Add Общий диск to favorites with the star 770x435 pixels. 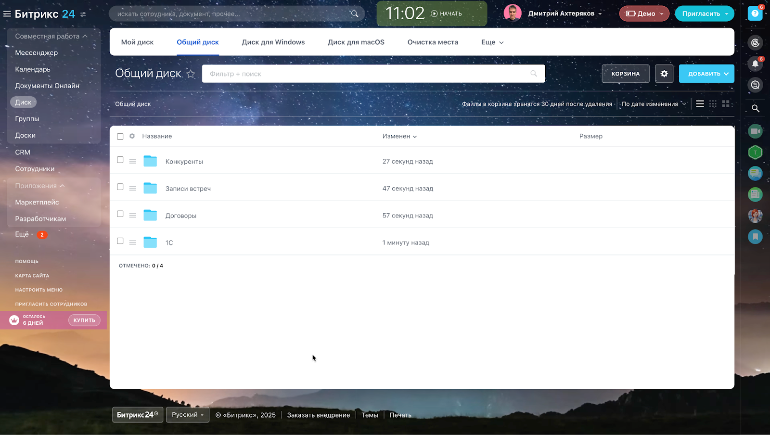click(191, 74)
